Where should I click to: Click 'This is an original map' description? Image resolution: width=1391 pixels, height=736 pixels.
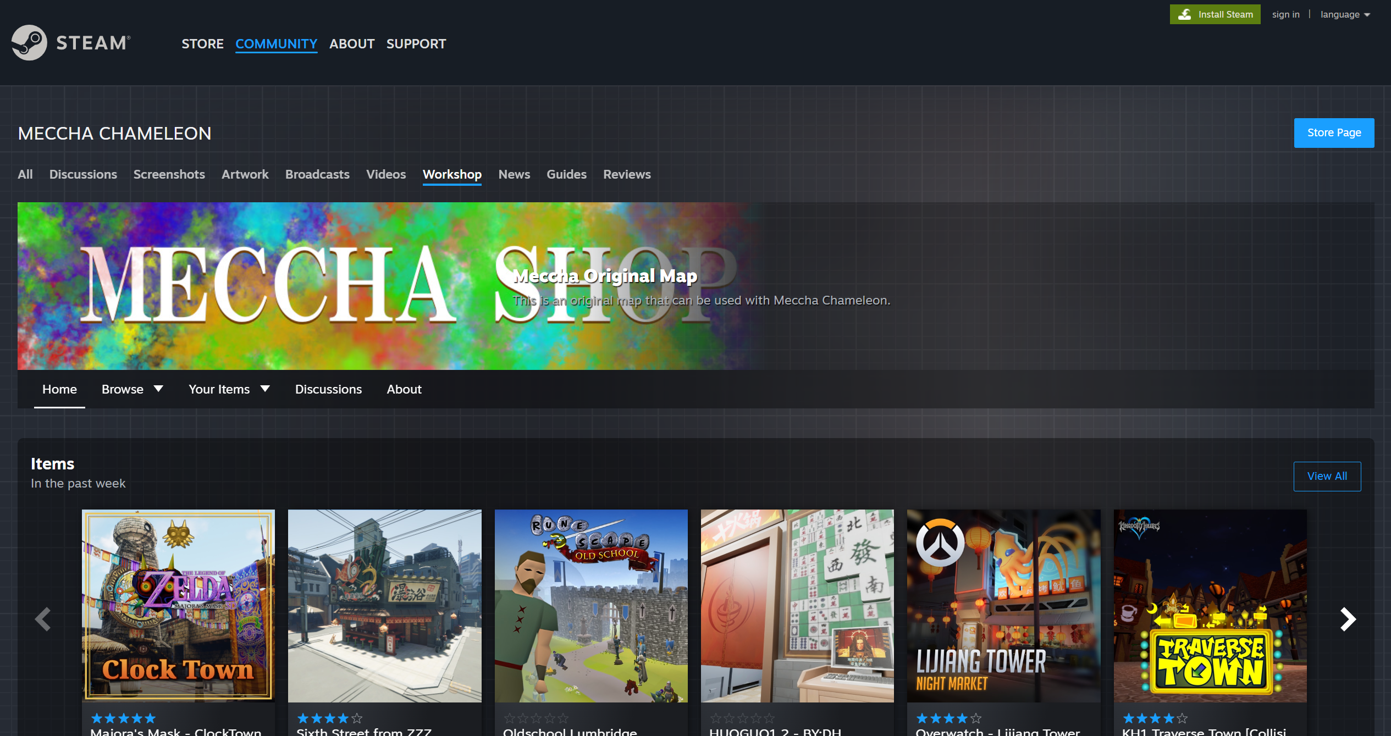click(702, 301)
